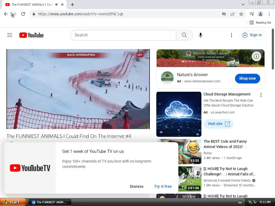
Task: Click the magnifying glass search button
Action: (184, 35)
